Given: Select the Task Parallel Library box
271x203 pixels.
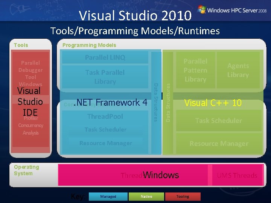Looking at the screenshot, I should 105,77.
